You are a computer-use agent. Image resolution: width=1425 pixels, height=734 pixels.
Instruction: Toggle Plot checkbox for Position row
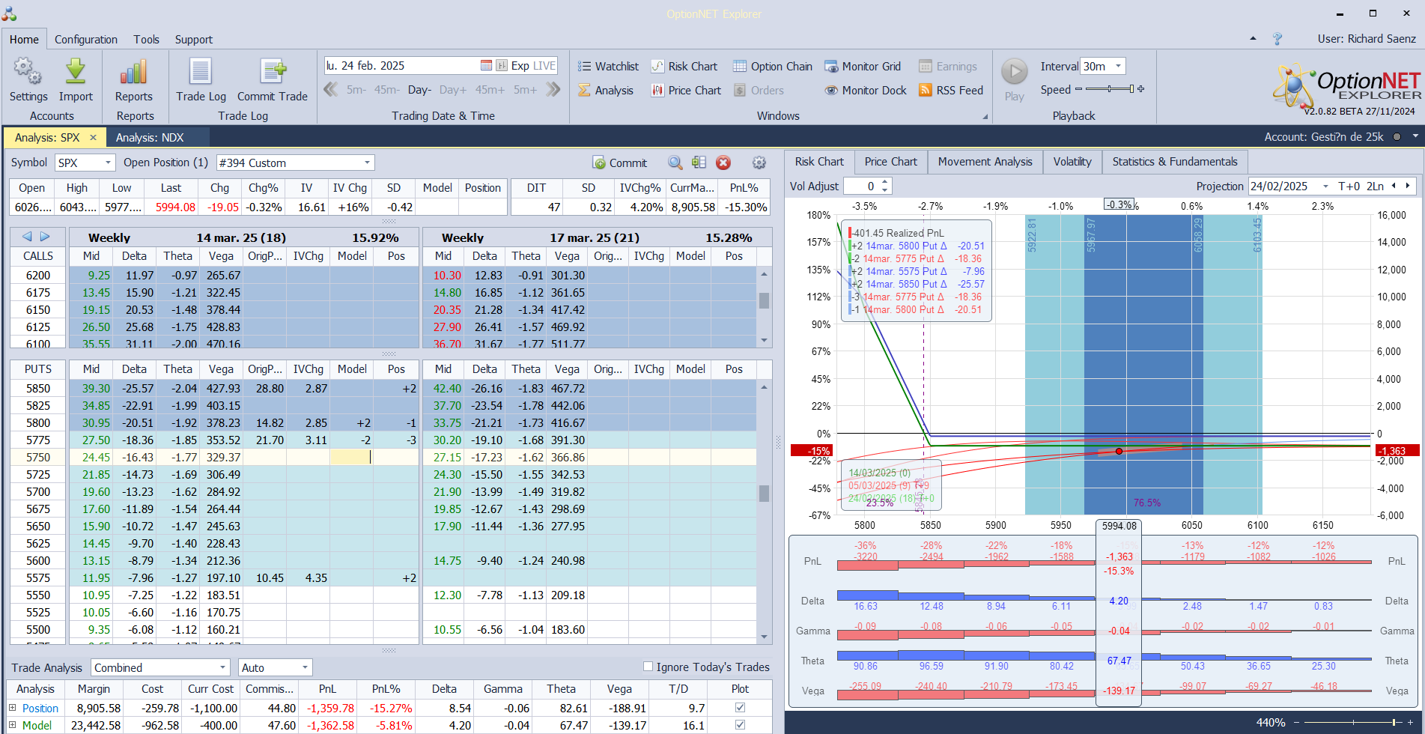[740, 708]
